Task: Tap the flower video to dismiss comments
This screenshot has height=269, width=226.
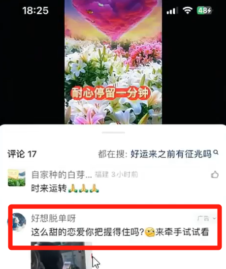Action: 113,62
